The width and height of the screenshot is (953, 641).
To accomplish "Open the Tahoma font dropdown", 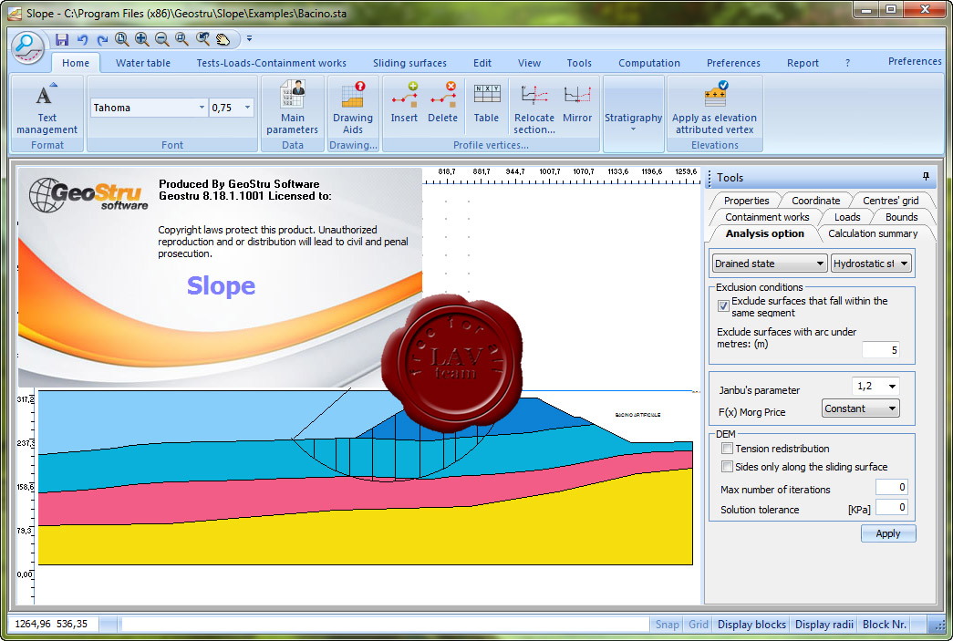I will pyautogui.click(x=202, y=108).
